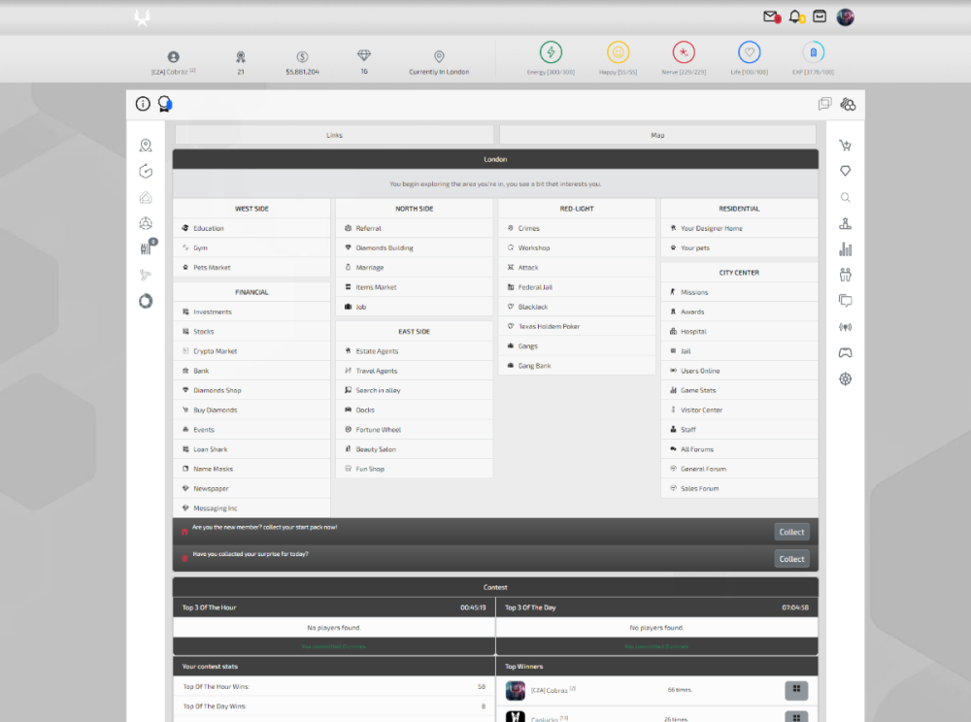Screen dimensions: 971x722
Task: Go to Texas Holdem Poker
Action: coord(549,326)
